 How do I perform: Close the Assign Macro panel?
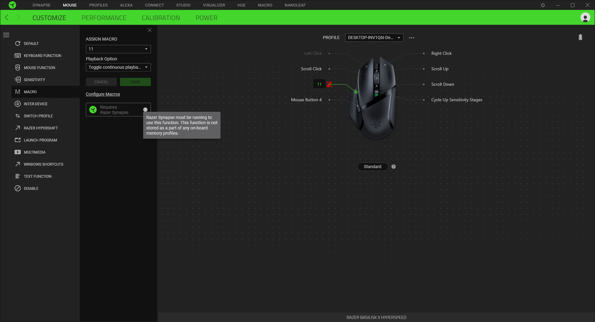coord(150,30)
